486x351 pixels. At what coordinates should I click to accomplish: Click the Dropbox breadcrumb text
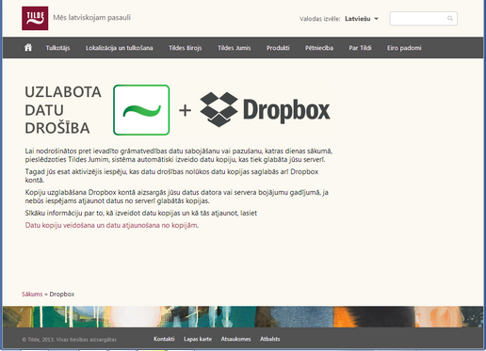click(62, 295)
